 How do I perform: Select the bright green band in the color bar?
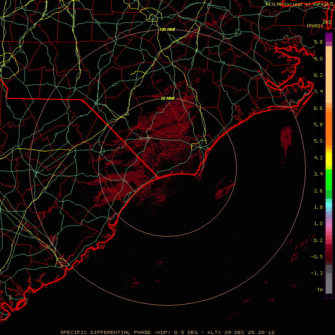tap(329, 180)
